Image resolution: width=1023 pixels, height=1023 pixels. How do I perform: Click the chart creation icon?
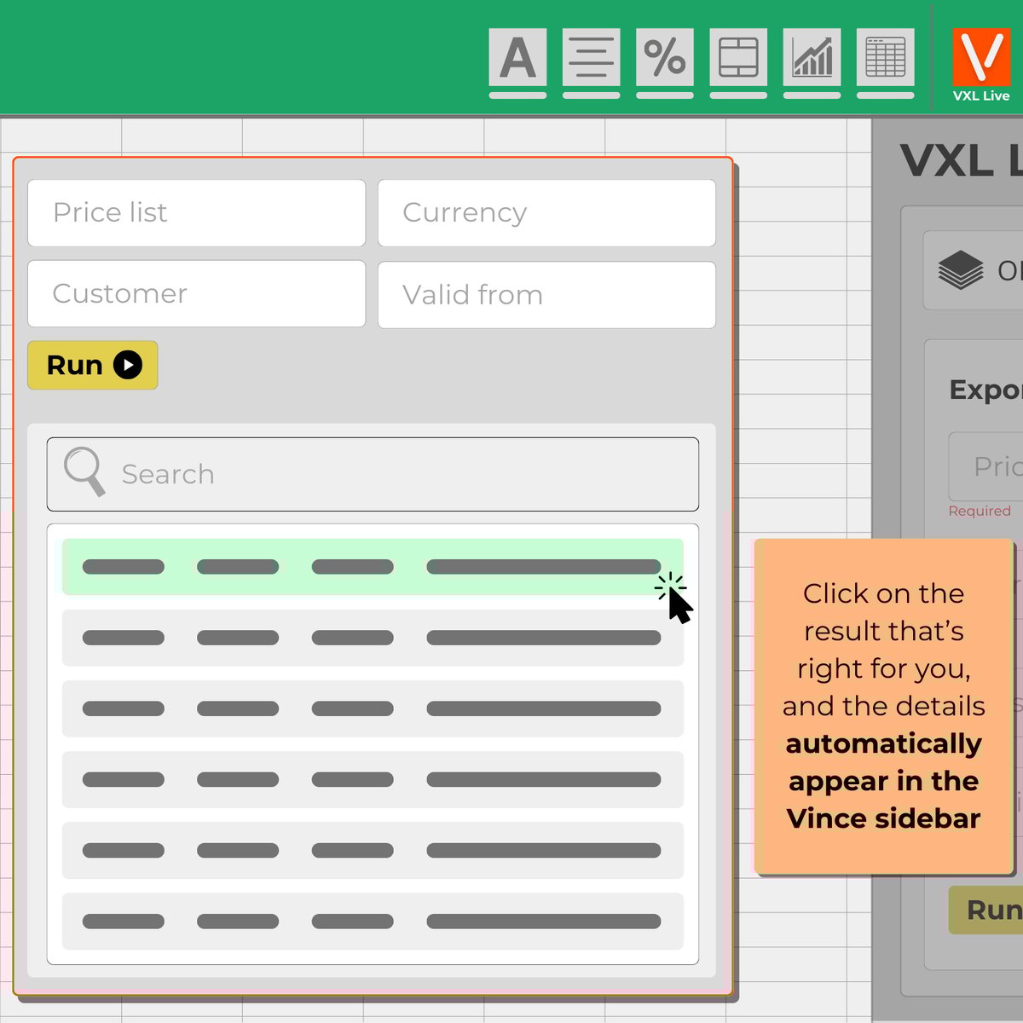click(x=812, y=57)
